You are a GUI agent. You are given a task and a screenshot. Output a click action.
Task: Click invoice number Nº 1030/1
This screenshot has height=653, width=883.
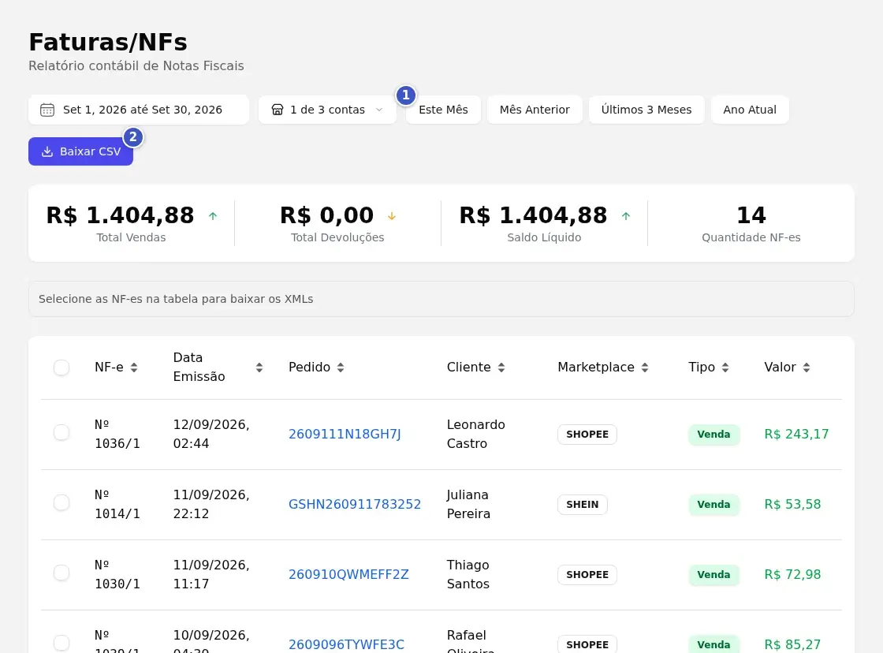pyautogui.click(x=117, y=574)
